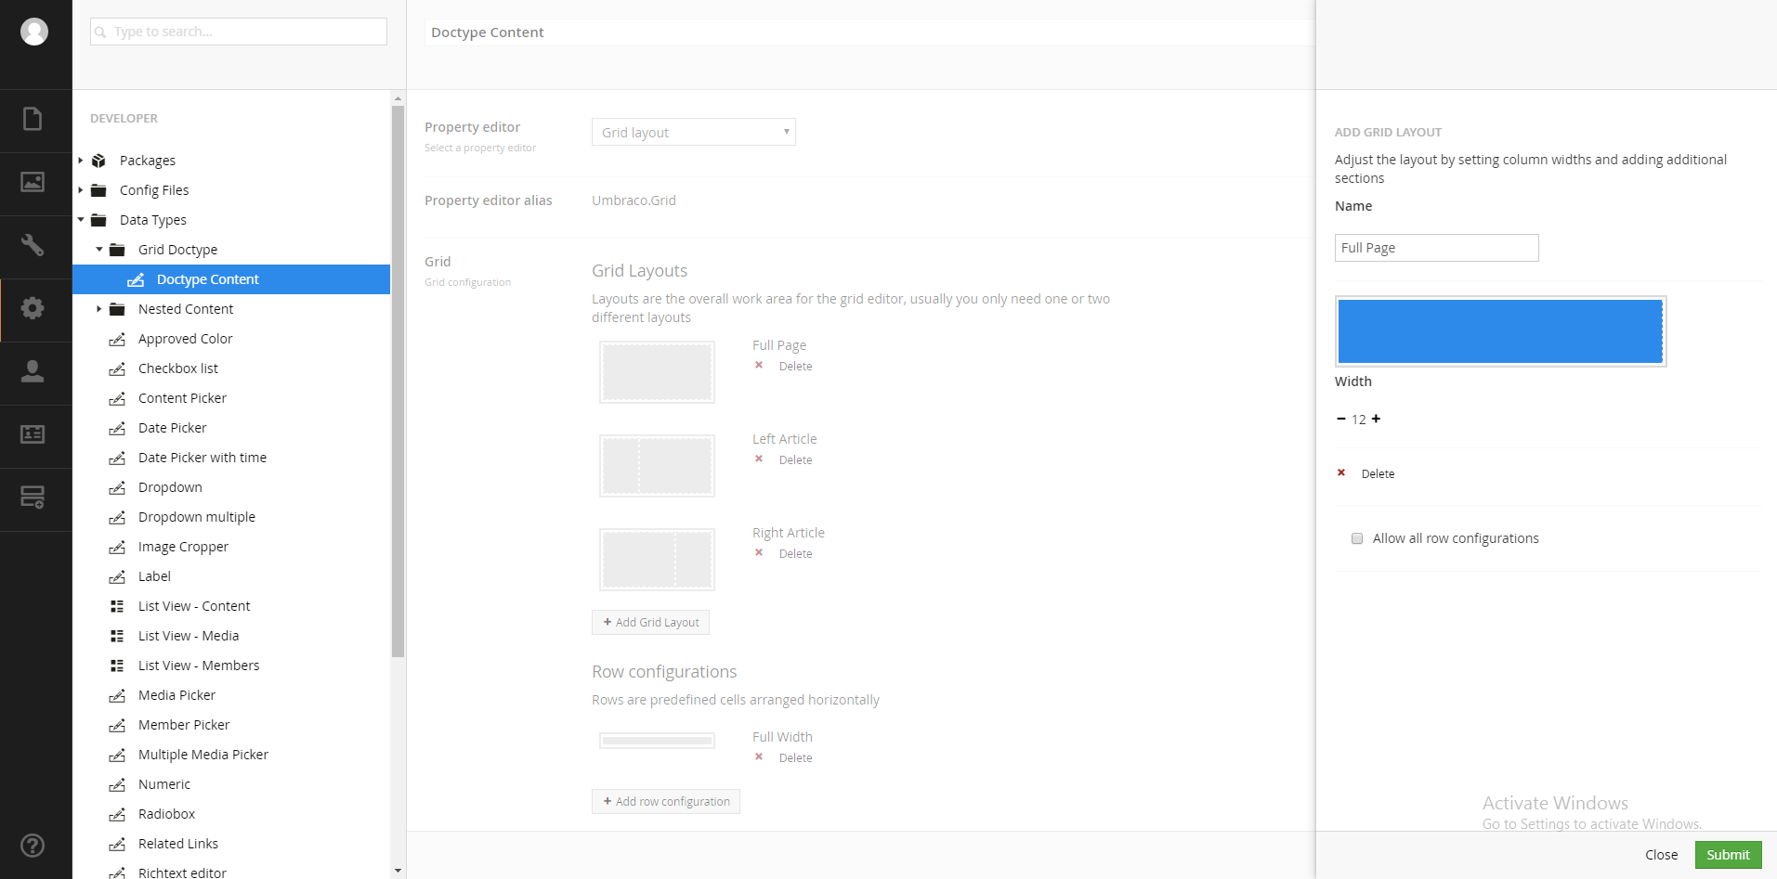Open the Members section icon
Viewport: 1777px width, 879px height.
(33, 434)
